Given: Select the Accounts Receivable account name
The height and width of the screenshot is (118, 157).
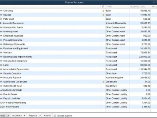Looking at the screenshot, I should (x=13, y=23).
